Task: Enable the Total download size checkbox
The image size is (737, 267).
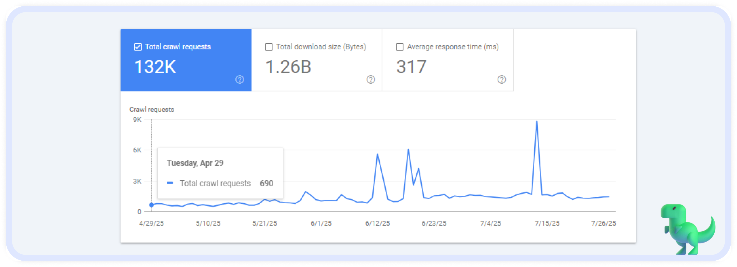Action: (x=269, y=47)
